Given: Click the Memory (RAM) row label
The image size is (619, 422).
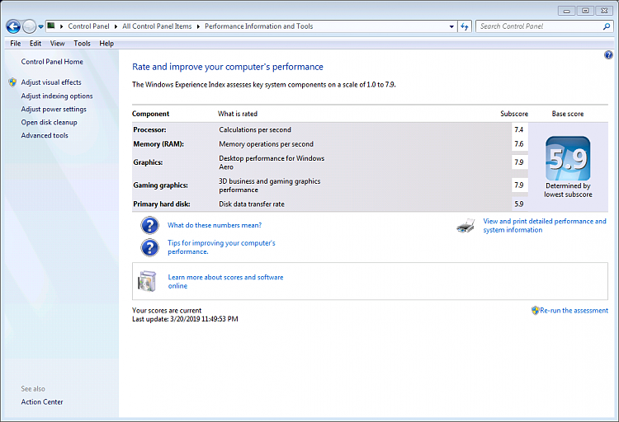Looking at the screenshot, I should coord(158,144).
